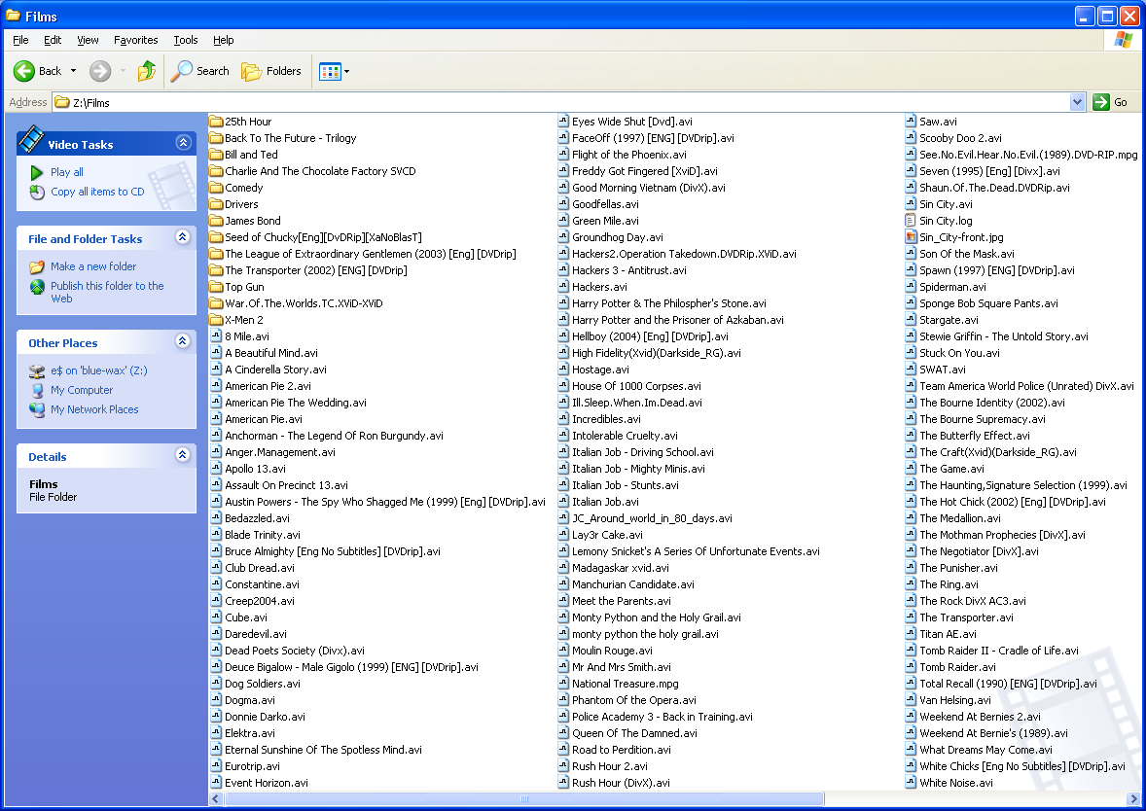Screen dimensions: 1146x811
Task: Select National Treasure.mpg file icon
Action: [562, 684]
